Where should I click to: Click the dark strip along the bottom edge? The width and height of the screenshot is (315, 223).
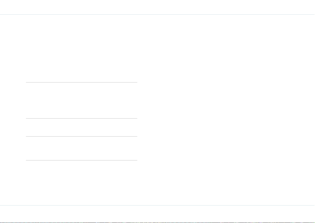click(158, 222)
